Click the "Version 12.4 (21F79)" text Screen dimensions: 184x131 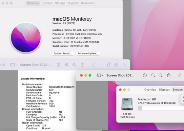[64, 23]
